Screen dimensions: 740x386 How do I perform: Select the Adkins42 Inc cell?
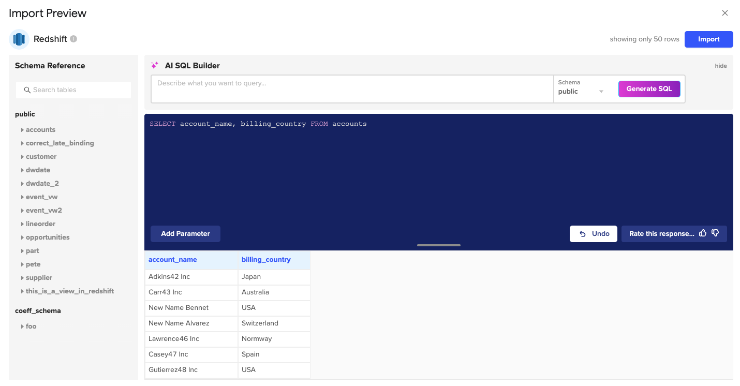click(x=191, y=277)
